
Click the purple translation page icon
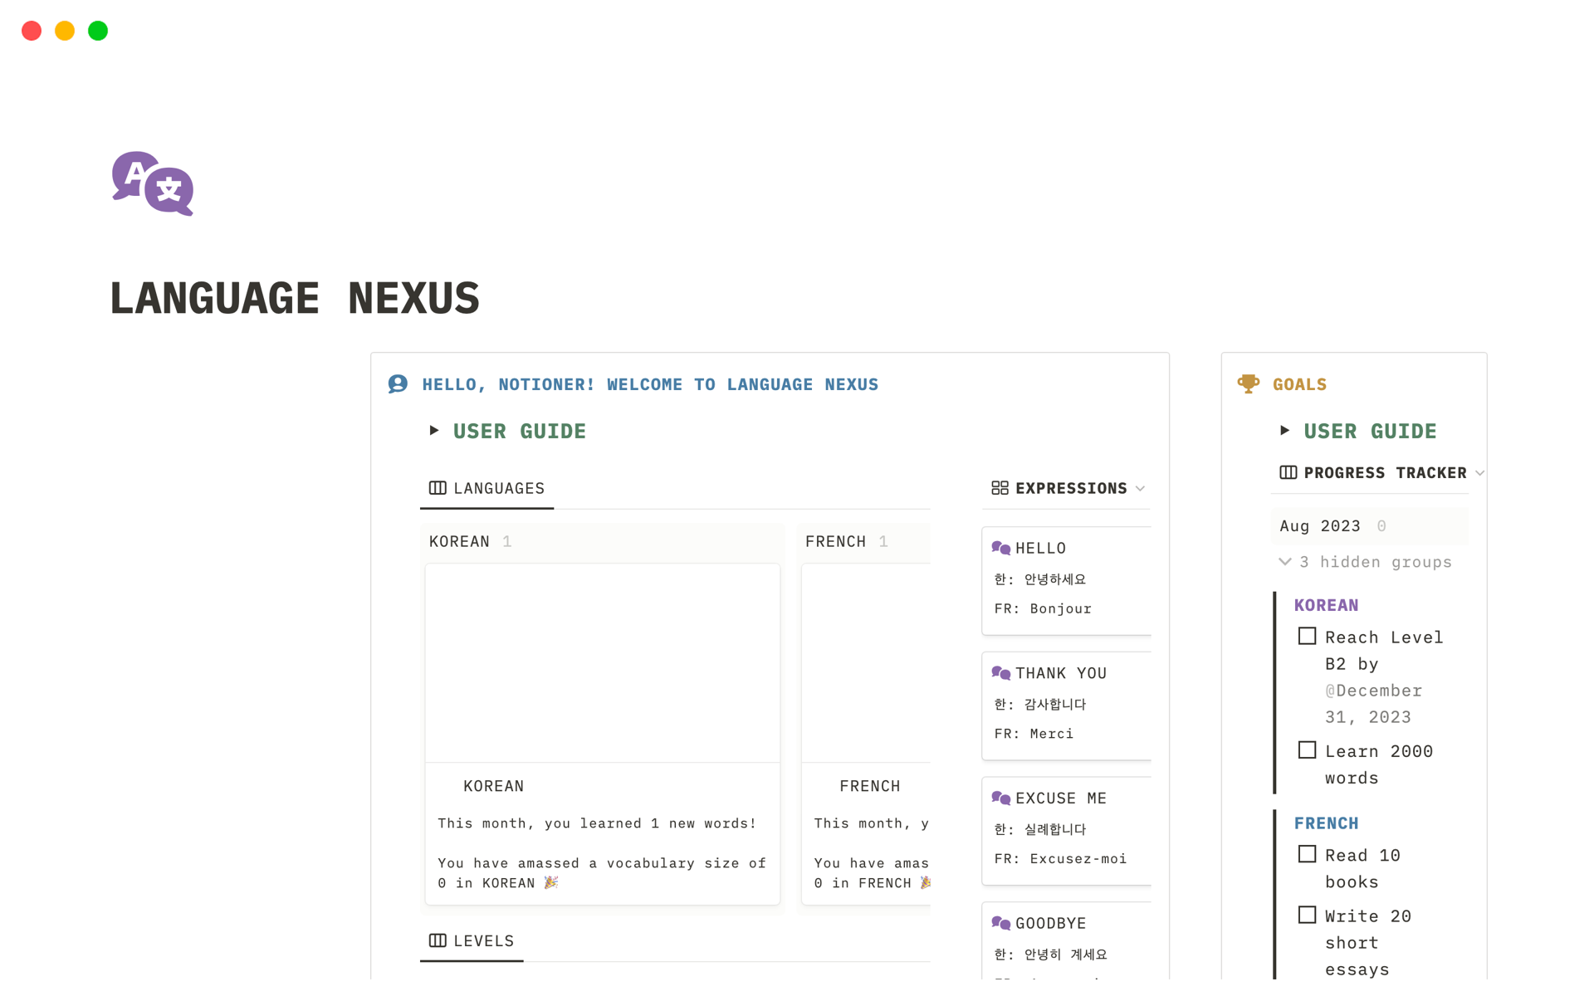click(x=153, y=183)
